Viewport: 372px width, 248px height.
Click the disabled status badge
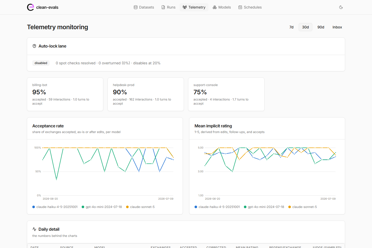click(x=41, y=63)
